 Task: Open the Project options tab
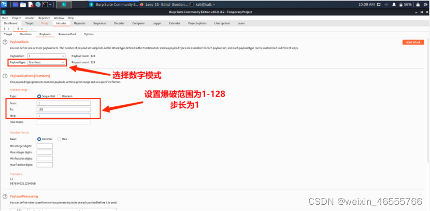[x=197, y=23]
